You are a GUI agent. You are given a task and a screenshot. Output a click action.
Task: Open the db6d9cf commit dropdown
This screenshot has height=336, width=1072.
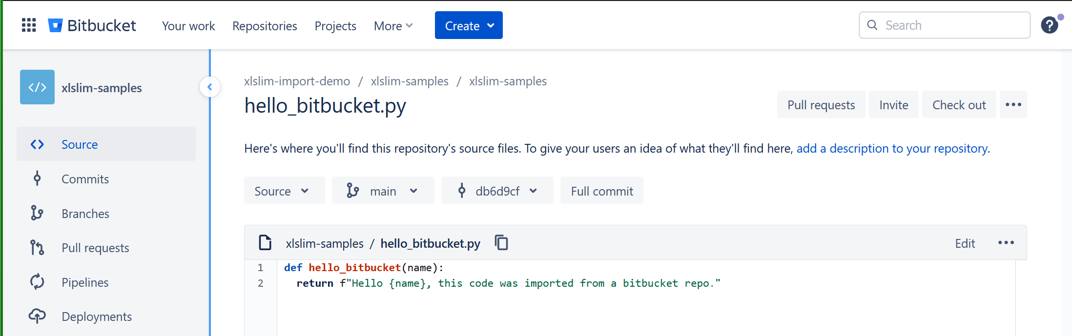click(497, 191)
